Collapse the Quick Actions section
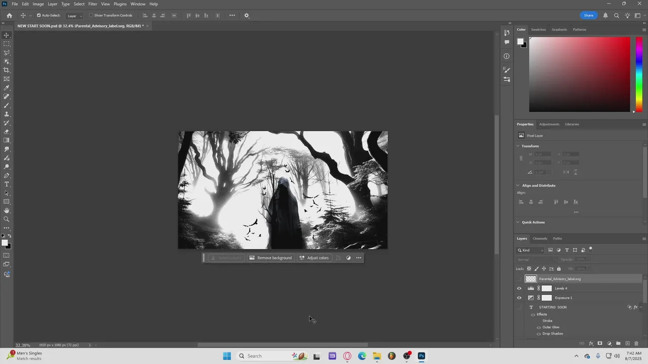Screen dimensions: 648x364 [x=518, y=222]
